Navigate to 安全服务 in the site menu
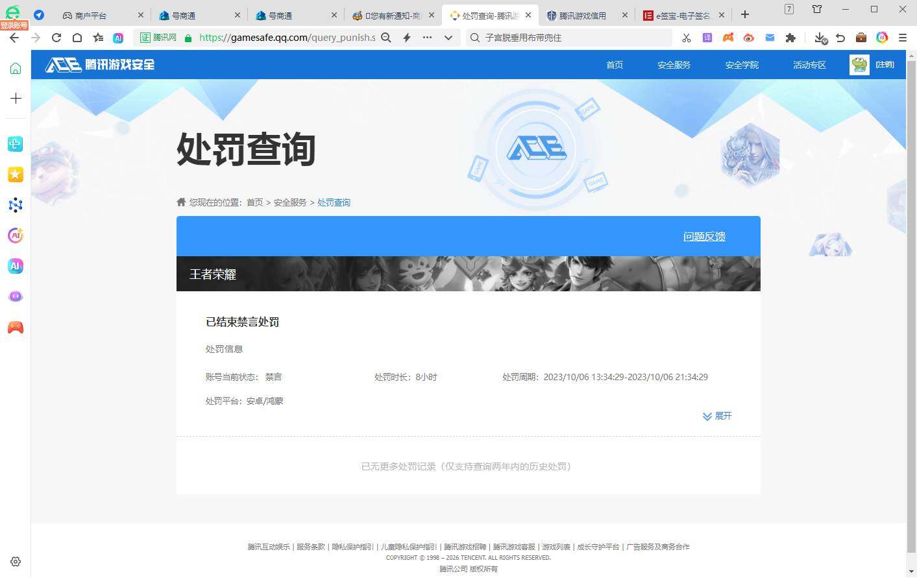 (x=673, y=65)
